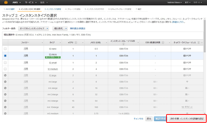Click the 列の表示/非表示 link
Viewport: 207px width, 123px height.
coord(78,28)
